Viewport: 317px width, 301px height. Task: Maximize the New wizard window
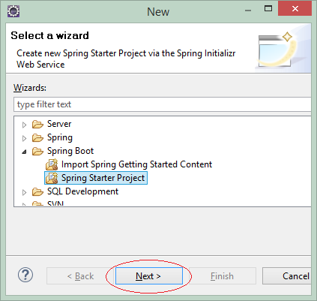tap(268, 9)
